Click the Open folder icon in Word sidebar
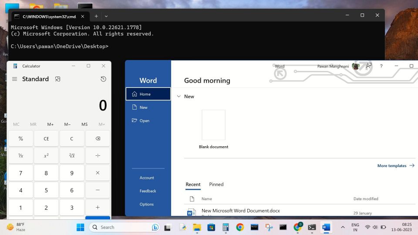418x235 pixels. [135, 121]
